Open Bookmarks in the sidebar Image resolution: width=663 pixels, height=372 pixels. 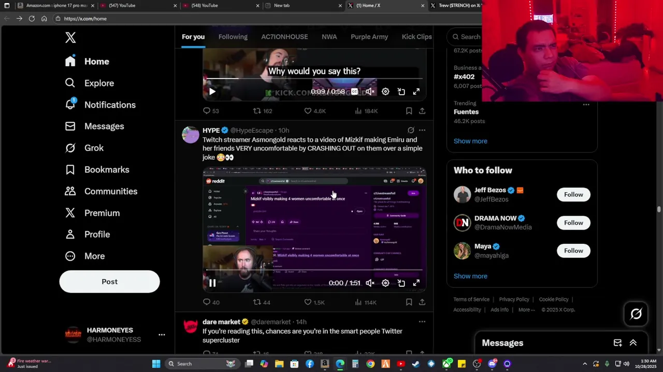(97, 170)
